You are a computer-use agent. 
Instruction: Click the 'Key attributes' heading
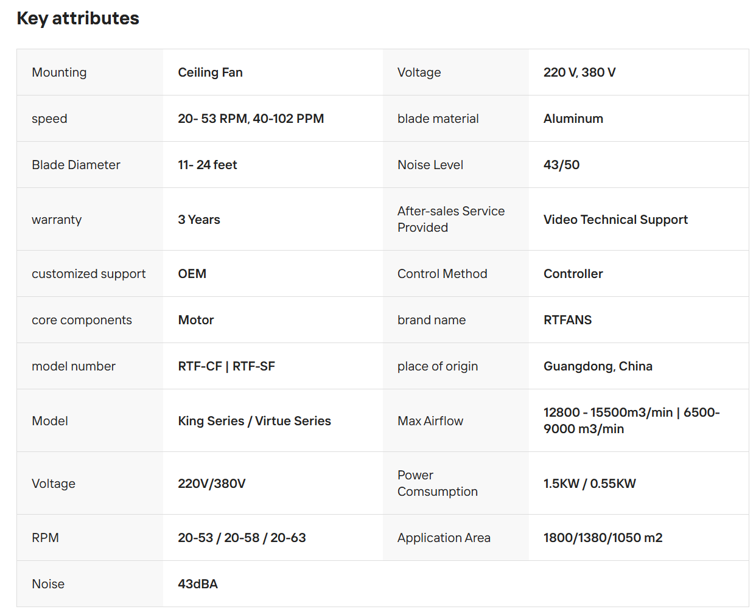[78, 18]
